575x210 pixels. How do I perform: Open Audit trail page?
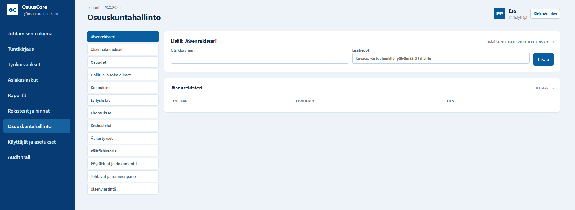click(37, 157)
